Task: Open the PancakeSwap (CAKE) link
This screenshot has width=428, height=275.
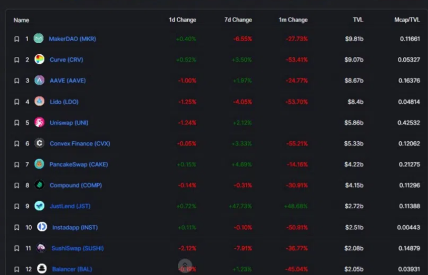Action: point(79,164)
